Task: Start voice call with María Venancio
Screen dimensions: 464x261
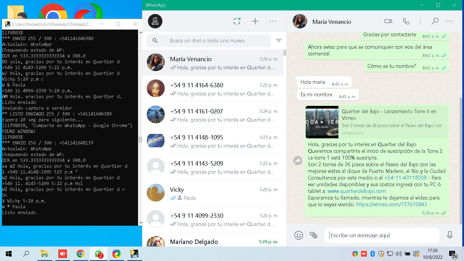Action: [x=406, y=21]
